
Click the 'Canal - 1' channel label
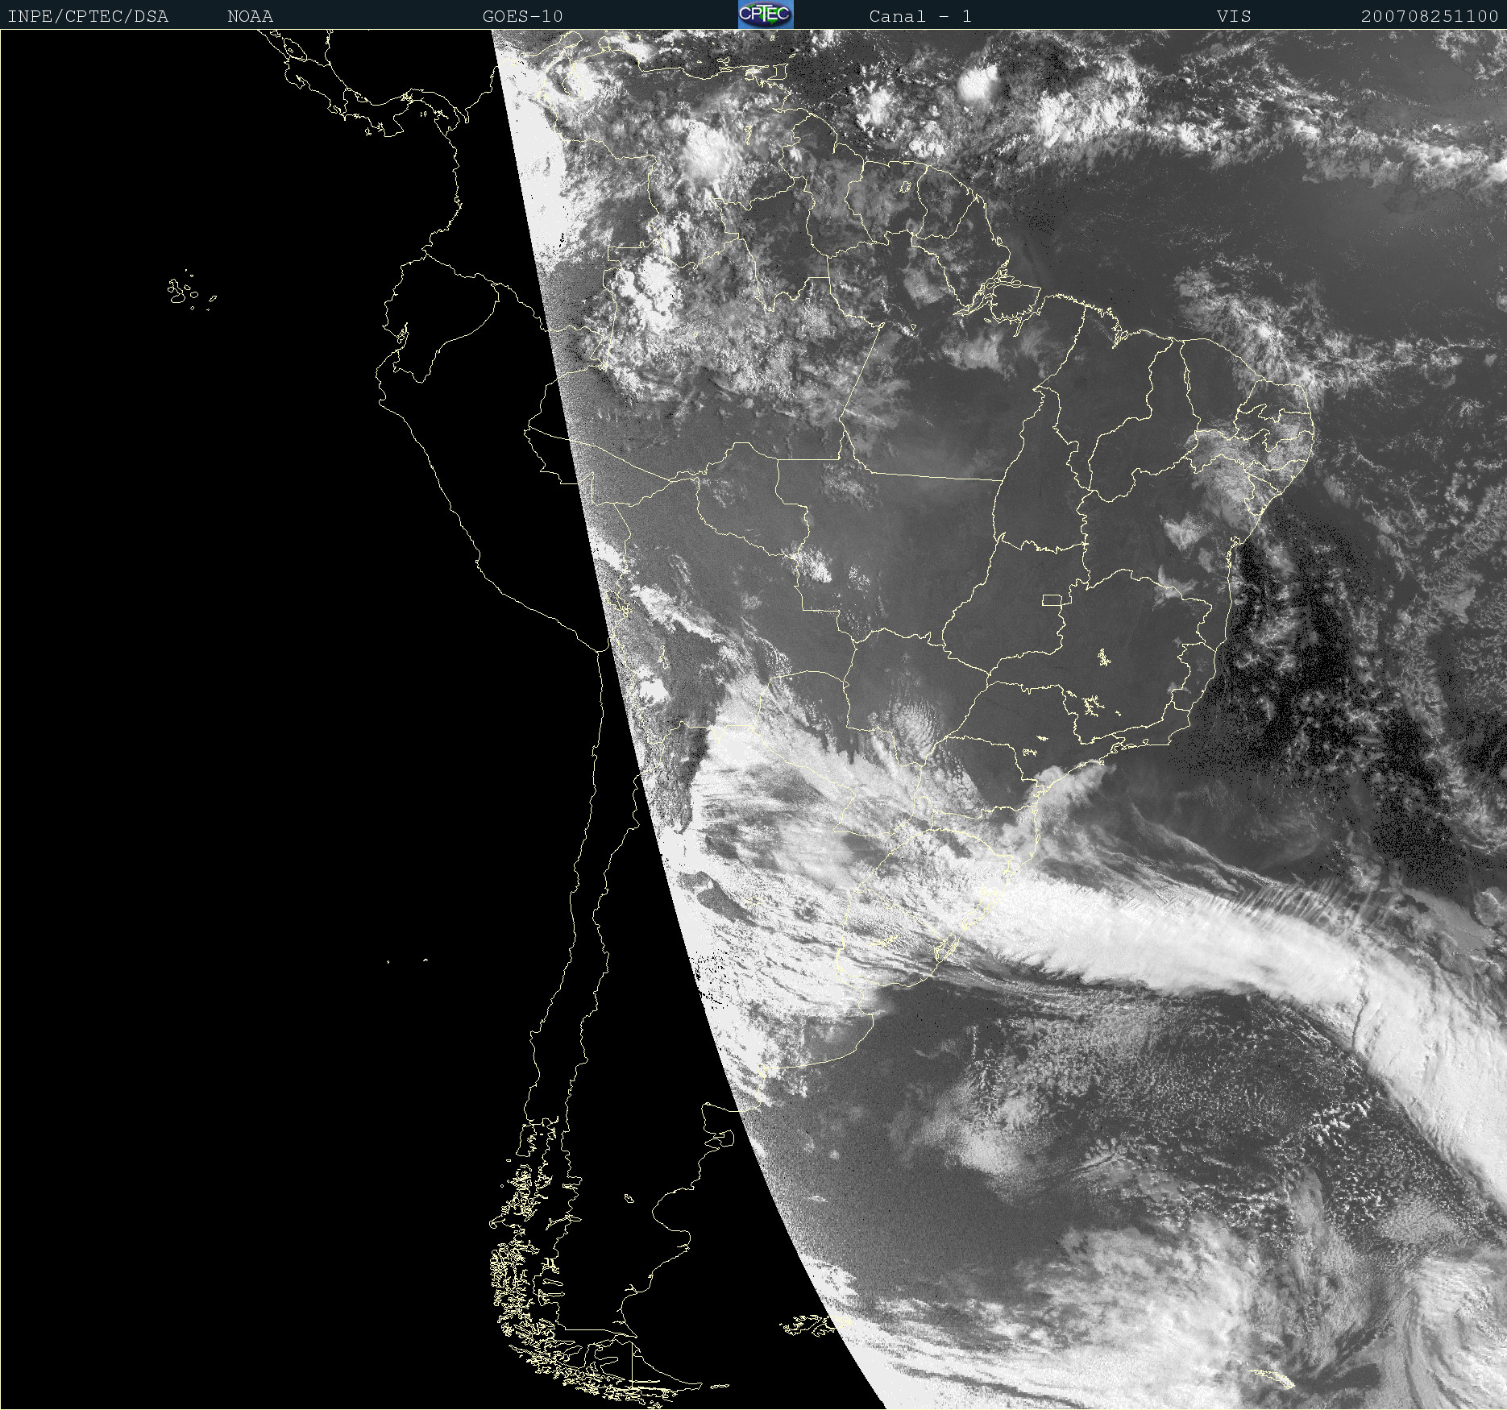[x=920, y=16]
